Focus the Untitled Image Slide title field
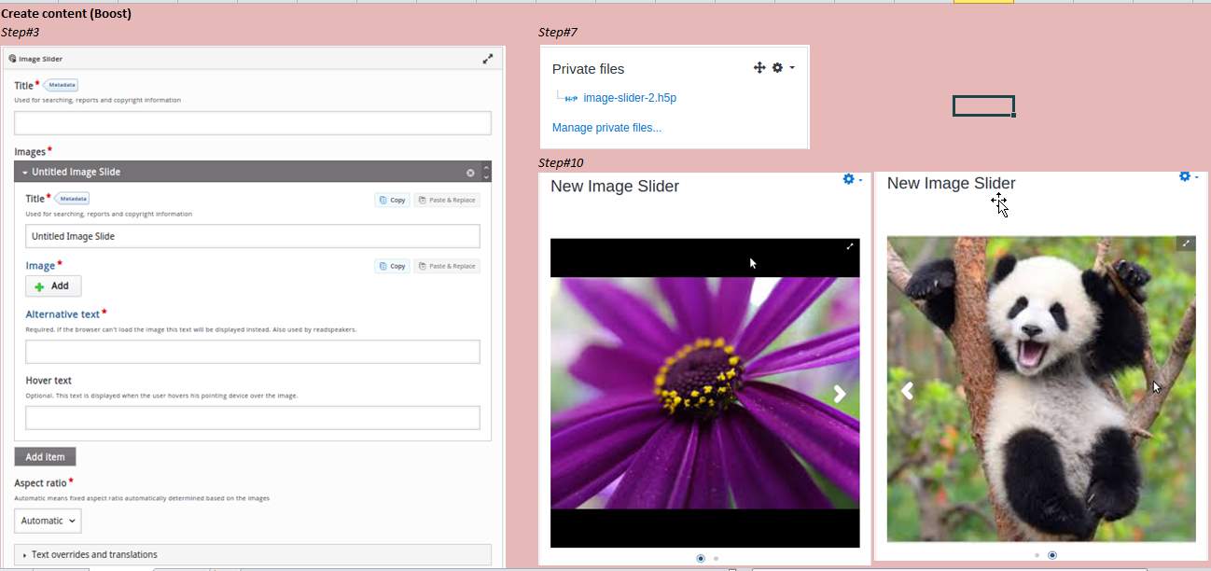Screen dimensions: 1211x571 pyautogui.click(x=253, y=236)
